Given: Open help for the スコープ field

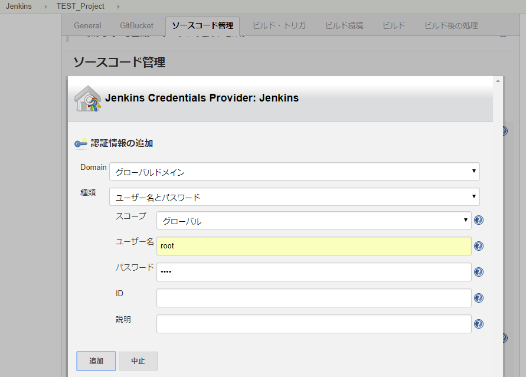Looking at the screenshot, I should pyautogui.click(x=479, y=220).
